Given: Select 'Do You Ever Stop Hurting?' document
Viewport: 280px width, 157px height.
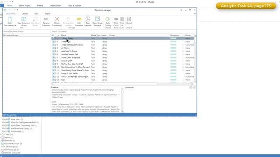Looking at the screenshot, I should (x=72, y=64).
